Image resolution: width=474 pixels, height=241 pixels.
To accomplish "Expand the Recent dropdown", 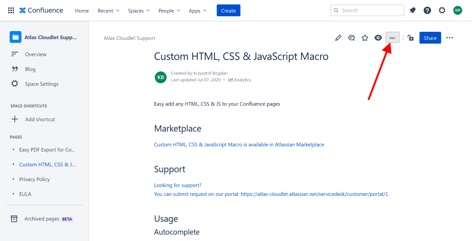I will (x=109, y=11).
